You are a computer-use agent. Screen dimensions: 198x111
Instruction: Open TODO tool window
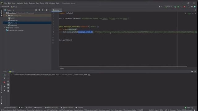[x=29, y=108]
